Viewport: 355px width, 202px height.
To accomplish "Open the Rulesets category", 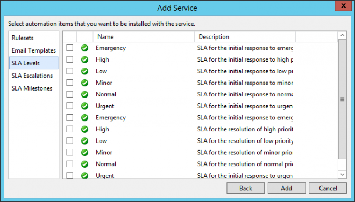I will tap(23, 38).
